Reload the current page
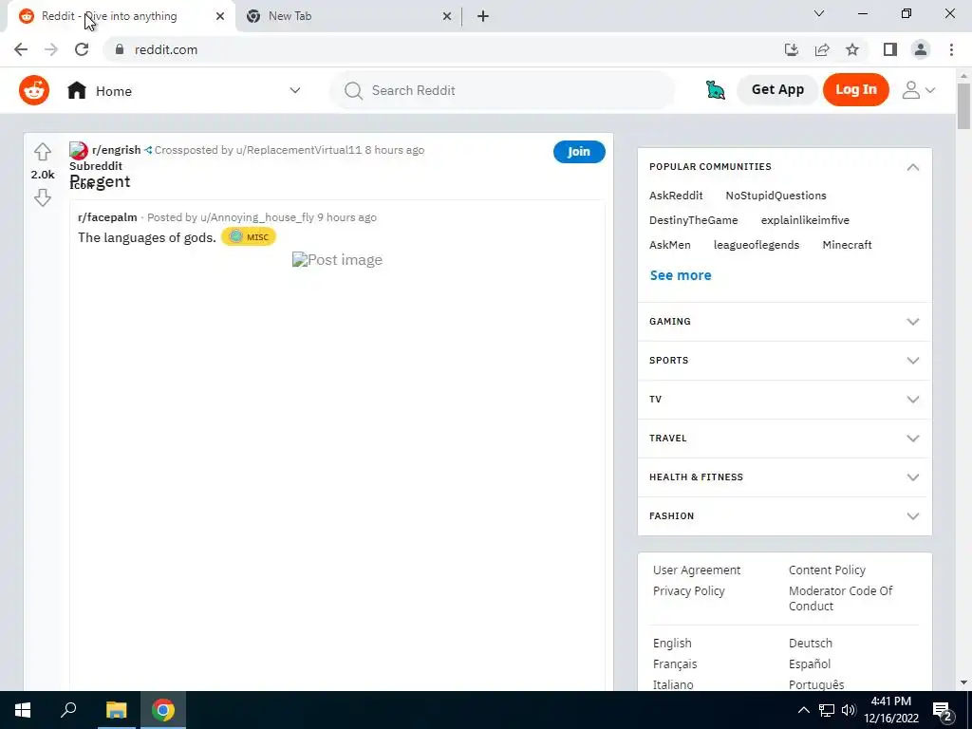The image size is (972, 729). [x=82, y=49]
